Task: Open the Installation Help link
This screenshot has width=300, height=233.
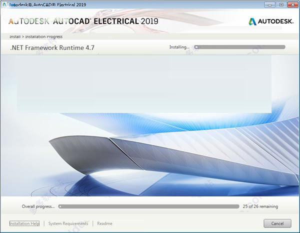Action: pyautogui.click(x=24, y=223)
